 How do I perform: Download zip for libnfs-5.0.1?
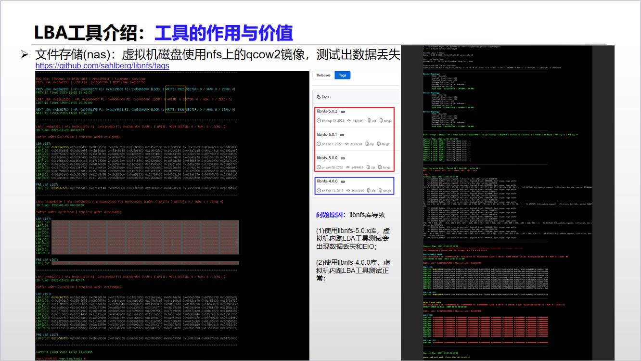370,144
